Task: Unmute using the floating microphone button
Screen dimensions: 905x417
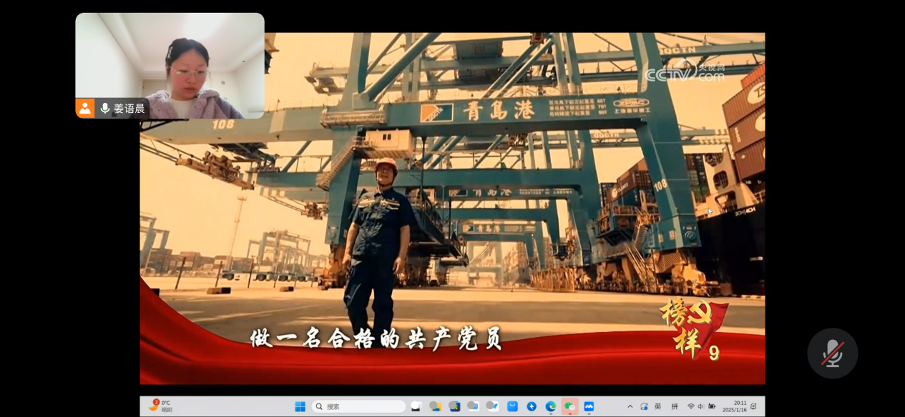Action: [832, 353]
